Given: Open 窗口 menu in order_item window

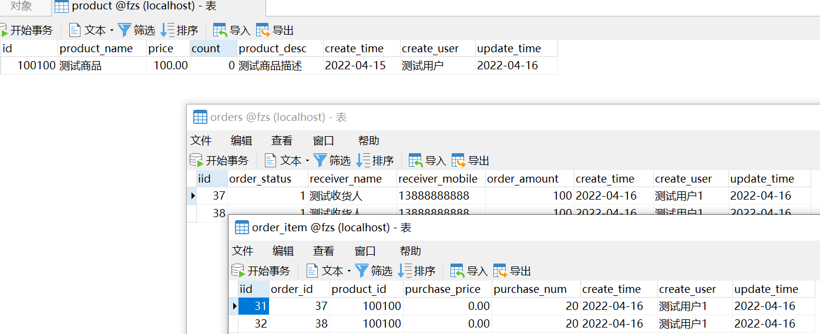Looking at the screenshot, I should tap(365, 251).
